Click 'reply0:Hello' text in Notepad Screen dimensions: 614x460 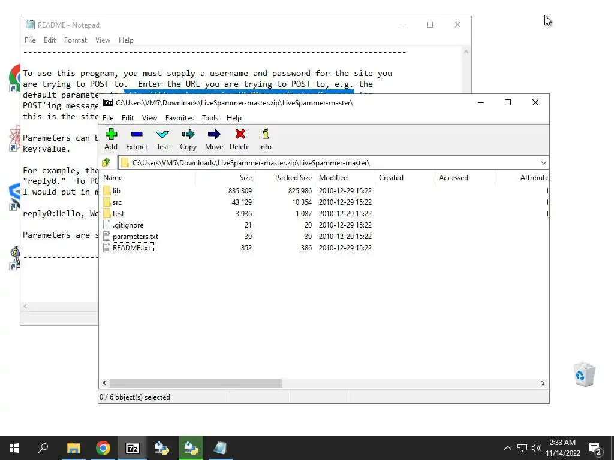[x=54, y=214]
